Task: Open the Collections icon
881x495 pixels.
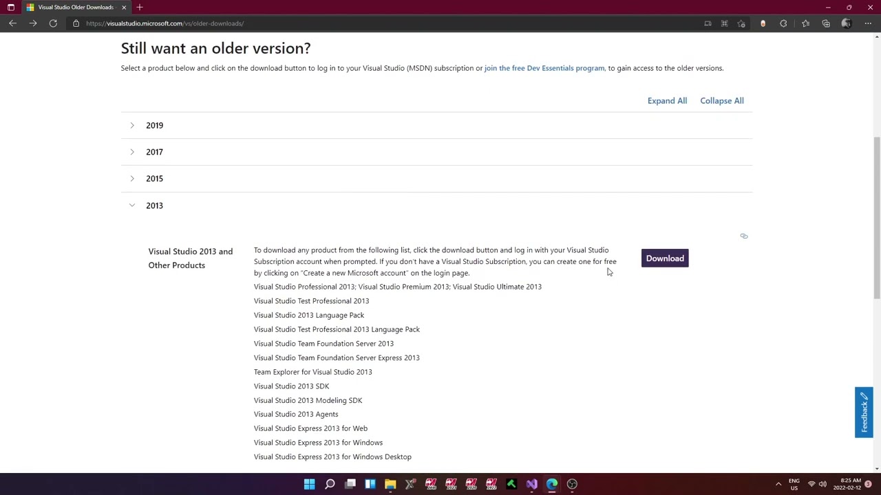Action: [x=826, y=23]
